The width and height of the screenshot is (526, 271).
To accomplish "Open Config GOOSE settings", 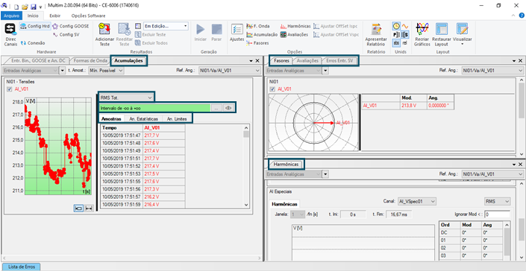I will (x=71, y=26).
